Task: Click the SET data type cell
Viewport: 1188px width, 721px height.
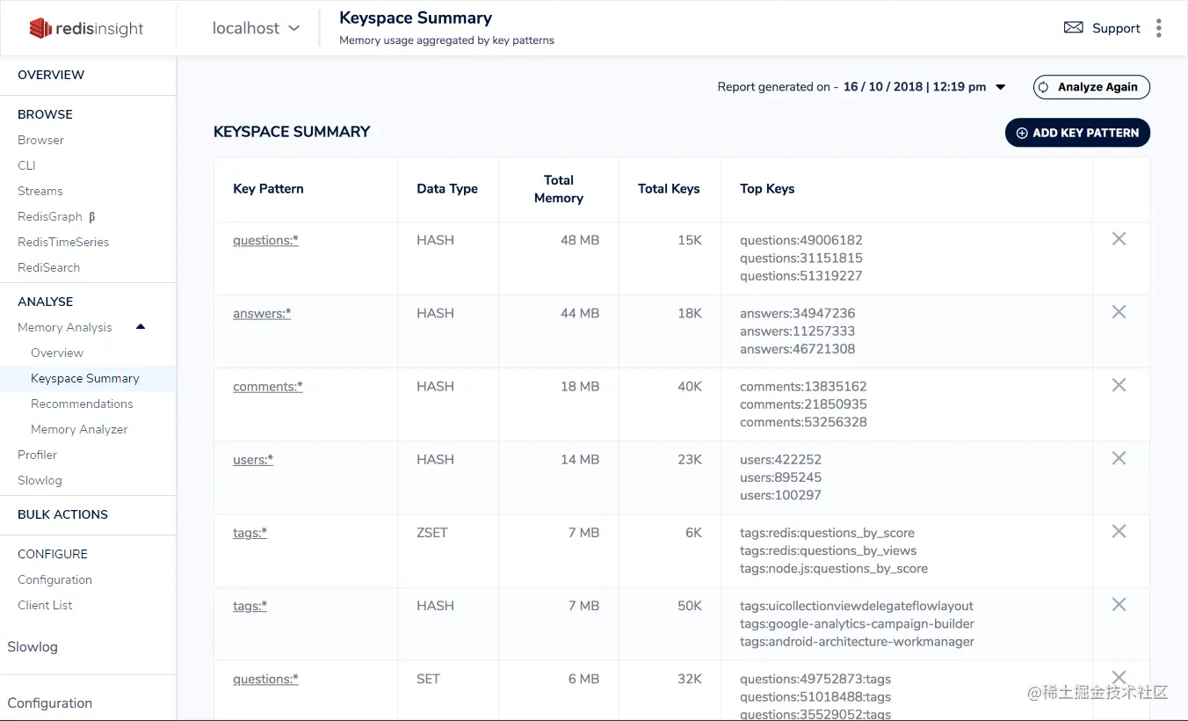Action: [x=428, y=678]
